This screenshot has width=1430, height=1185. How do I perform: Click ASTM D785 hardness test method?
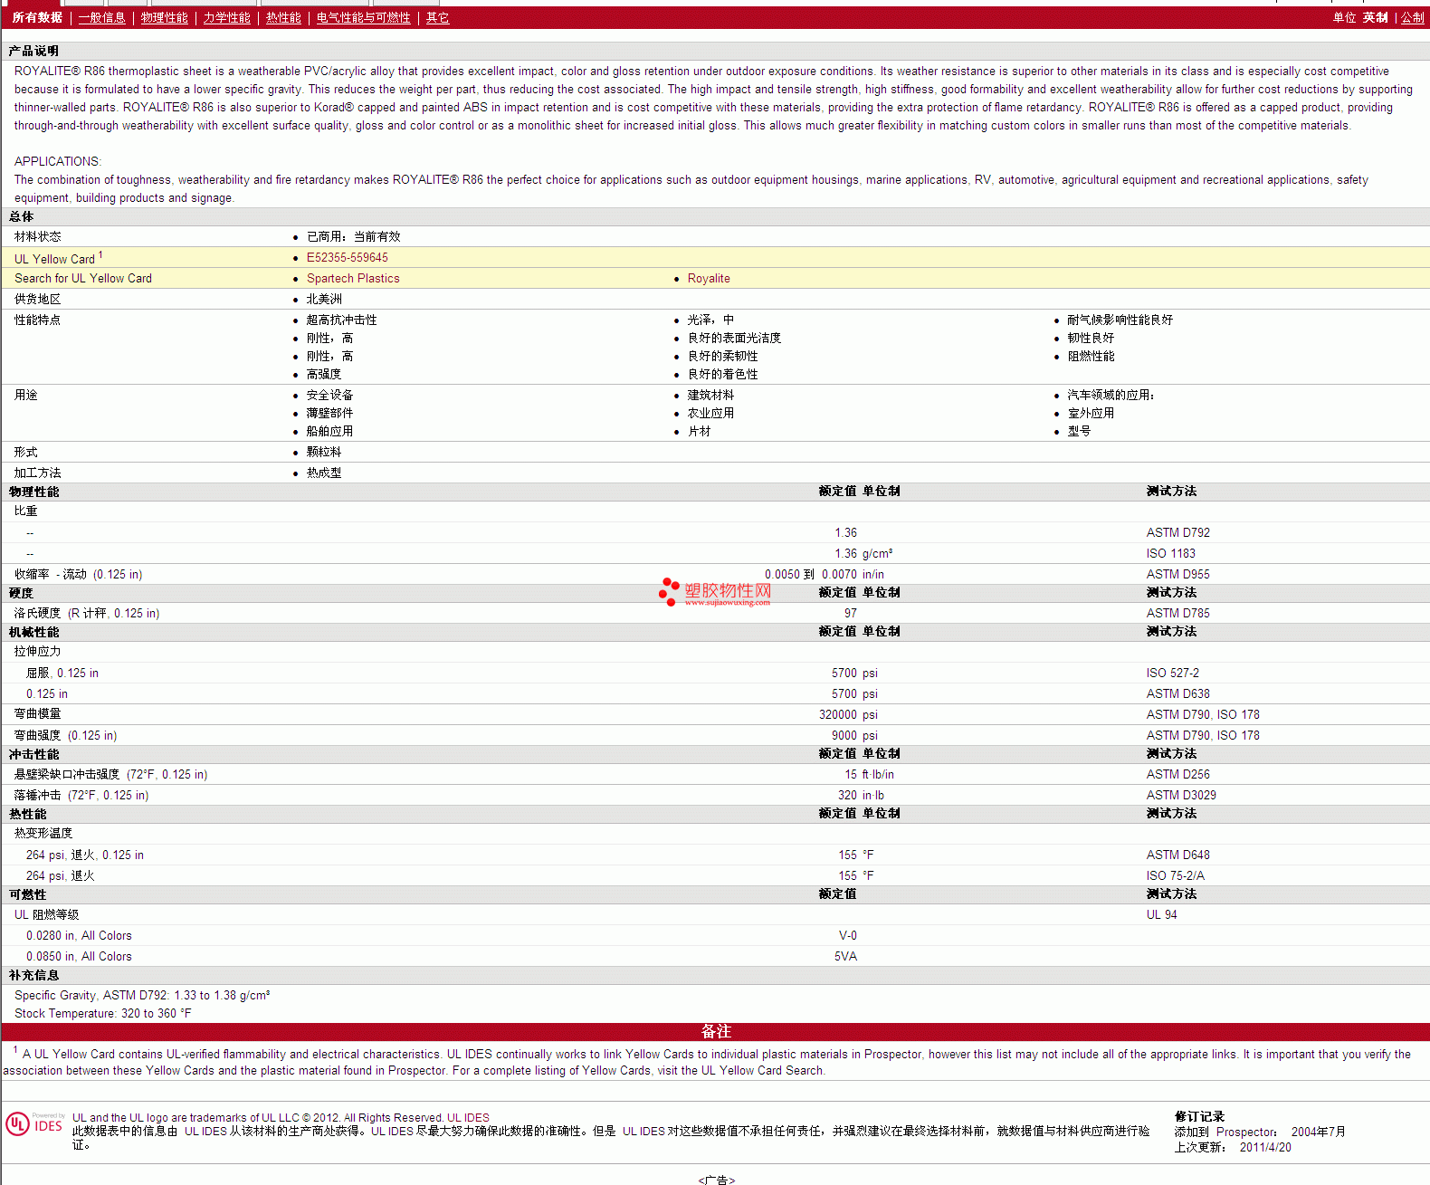(1178, 614)
